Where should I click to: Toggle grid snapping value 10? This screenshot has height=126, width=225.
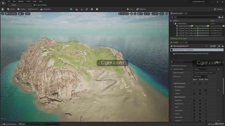pyautogui.click(x=140, y=14)
